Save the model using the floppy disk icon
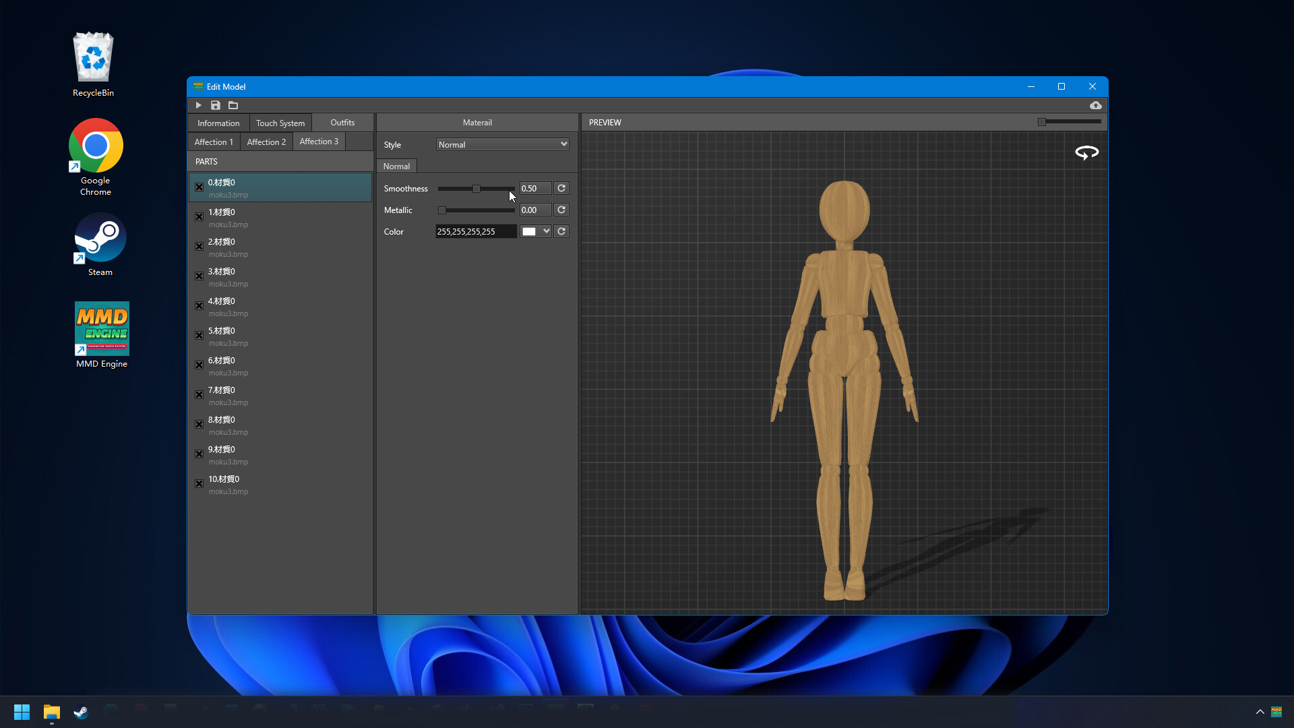 click(216, 105)
